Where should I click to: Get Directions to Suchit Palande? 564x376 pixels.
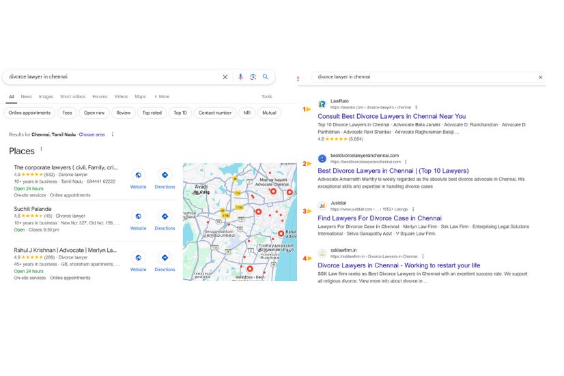(165, 216)
